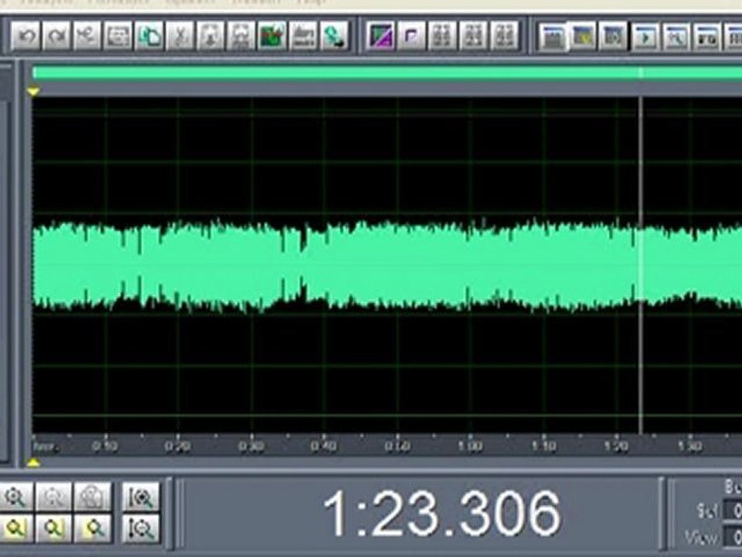Click the View time value field
This screenshot has width=742, height=557.
(733, 537)
